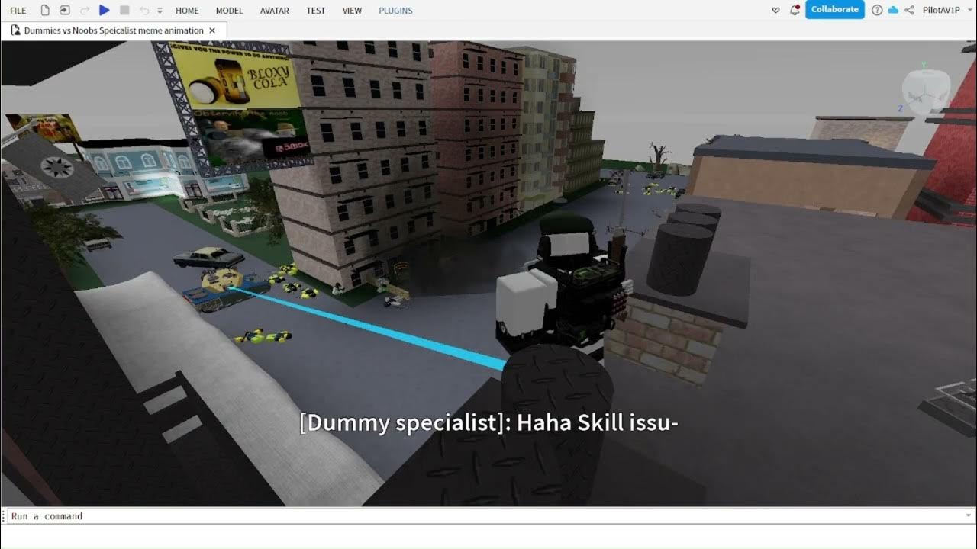Open the help question mark icon
Viewport: 977px width, 549px height.
tap(877, 10)
